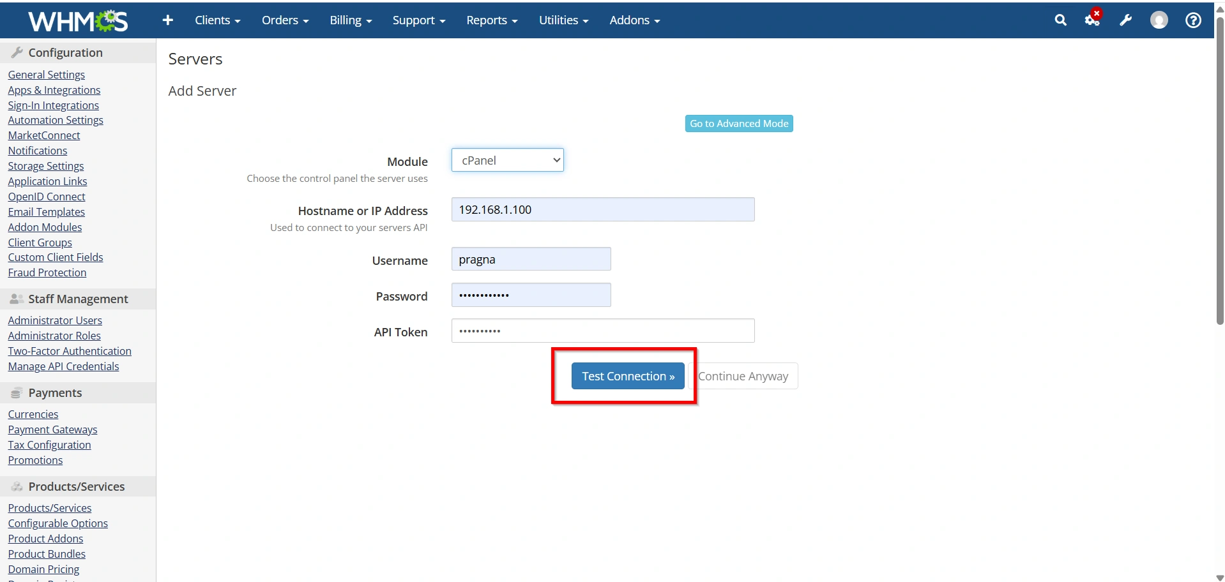Open Products/Services sidebar link
Viewport: 1225px width, 582px height.
coord(50,509)
